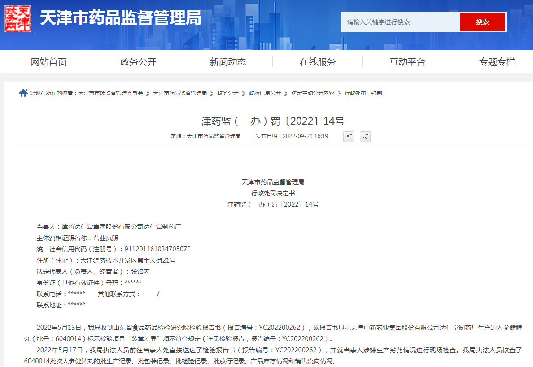
Task: Open the 政府信息公开 breadcrumb link
Action: point(265,93)
